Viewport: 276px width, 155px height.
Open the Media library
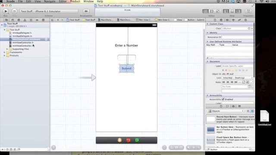[239, 106]
